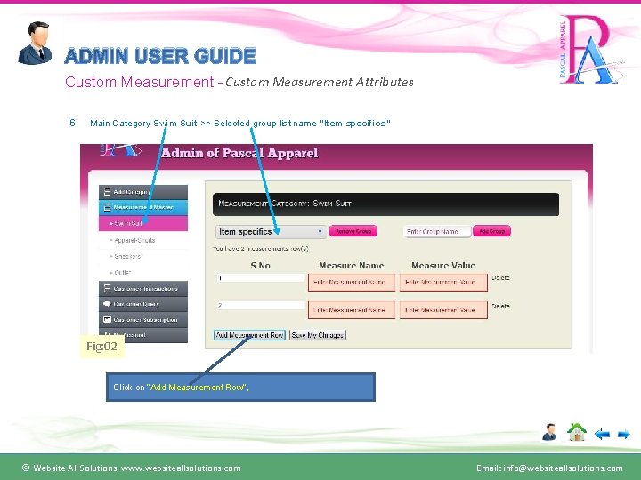Open Measurement Master in the sidebar
Viewport: 641px width, 480px height.
(143, 207)
